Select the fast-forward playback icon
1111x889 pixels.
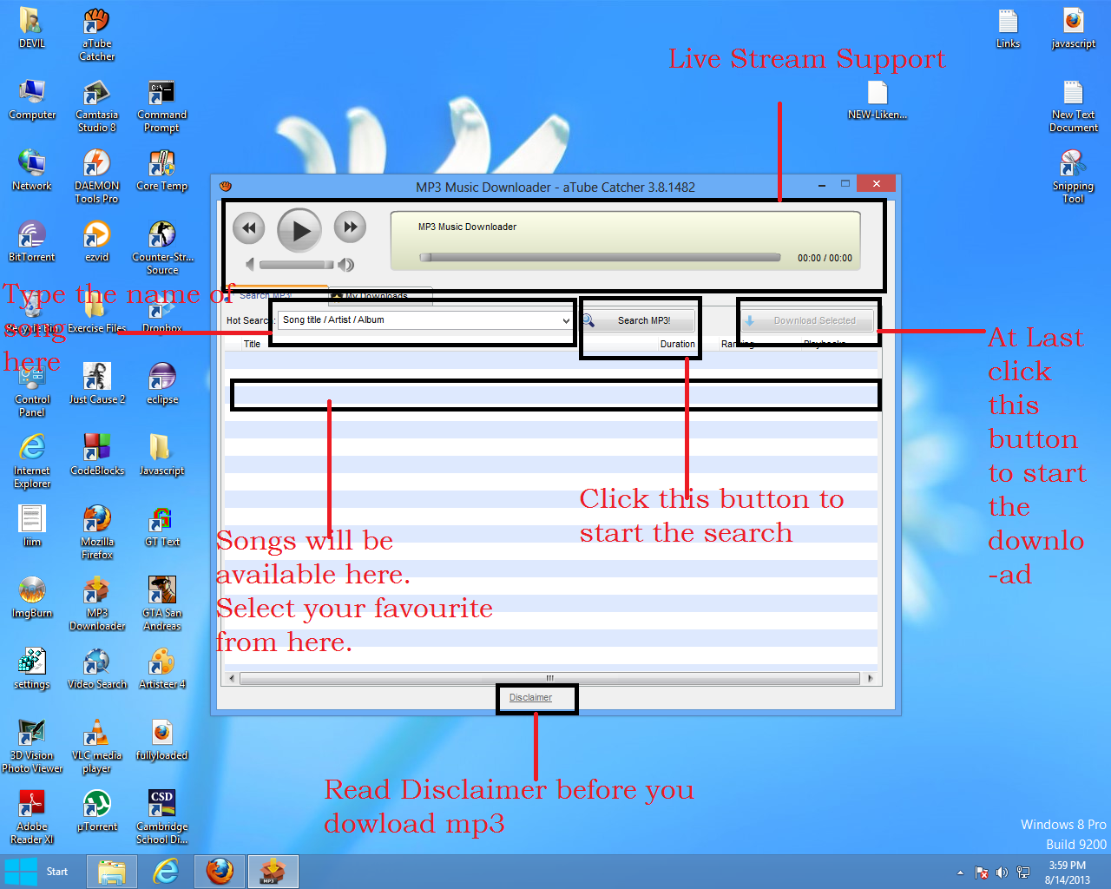coord(350,227)
